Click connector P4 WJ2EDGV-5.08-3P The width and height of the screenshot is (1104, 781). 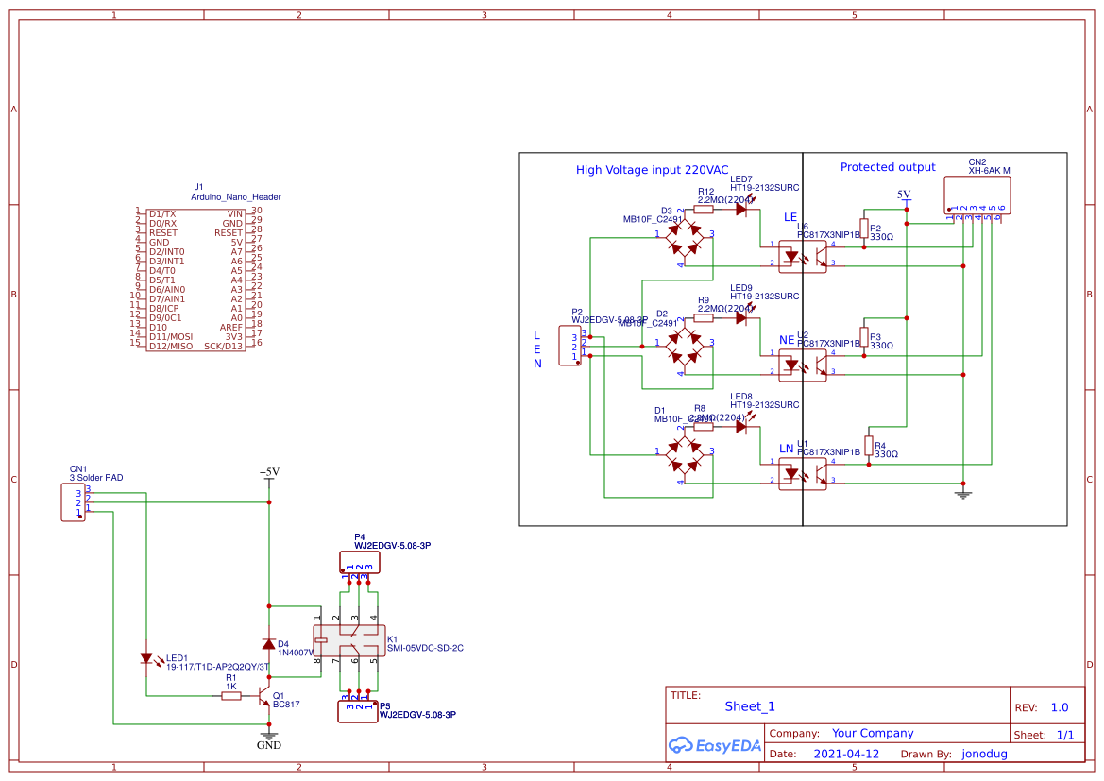(x=359, y=562)
